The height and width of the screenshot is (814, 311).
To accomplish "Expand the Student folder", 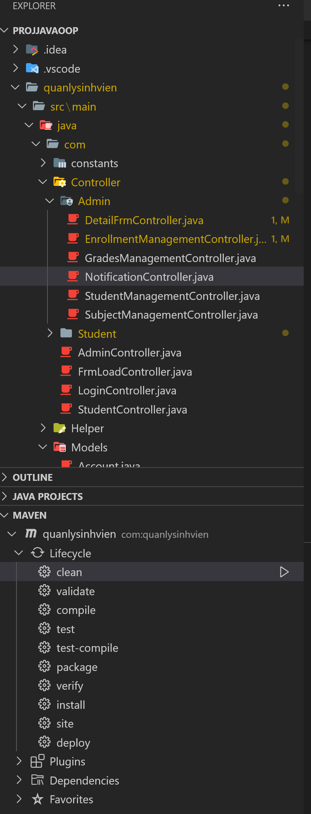I will (50, 333).
